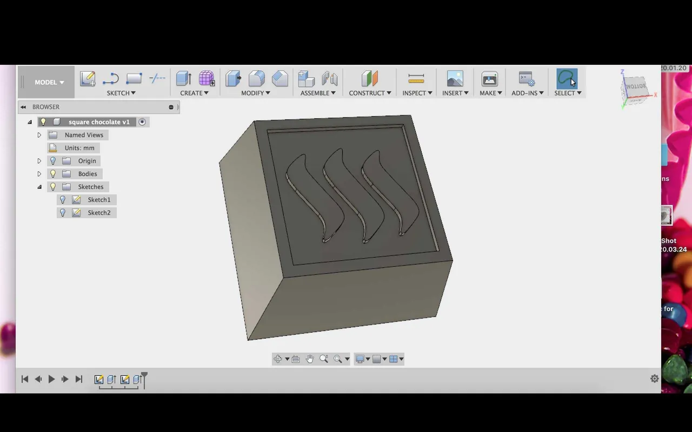Step forward one timeline feature
692x432 pixels.
65,379
